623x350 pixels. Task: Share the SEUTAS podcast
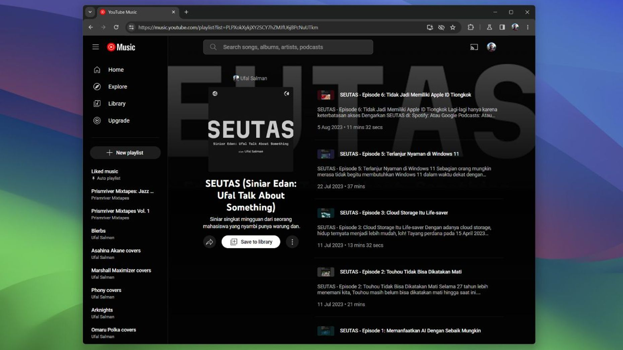[x=210, y=242]
